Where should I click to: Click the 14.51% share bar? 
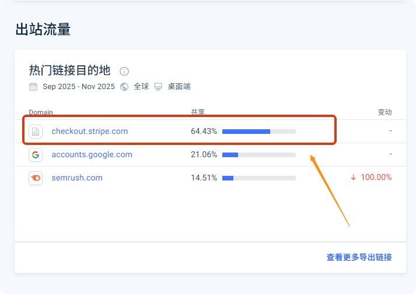(259, 178)
